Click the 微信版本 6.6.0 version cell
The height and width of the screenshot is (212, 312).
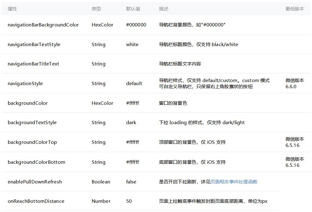click(295, 84)
